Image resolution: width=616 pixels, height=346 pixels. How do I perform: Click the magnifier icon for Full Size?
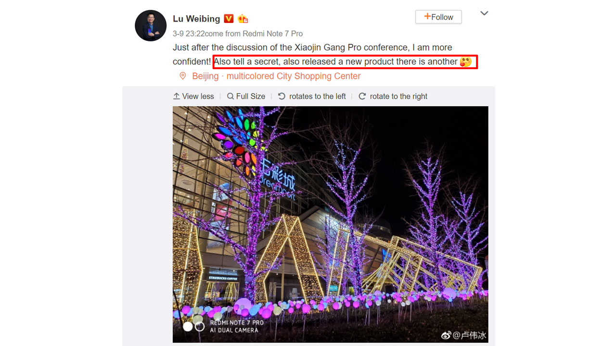pos(231,96)
